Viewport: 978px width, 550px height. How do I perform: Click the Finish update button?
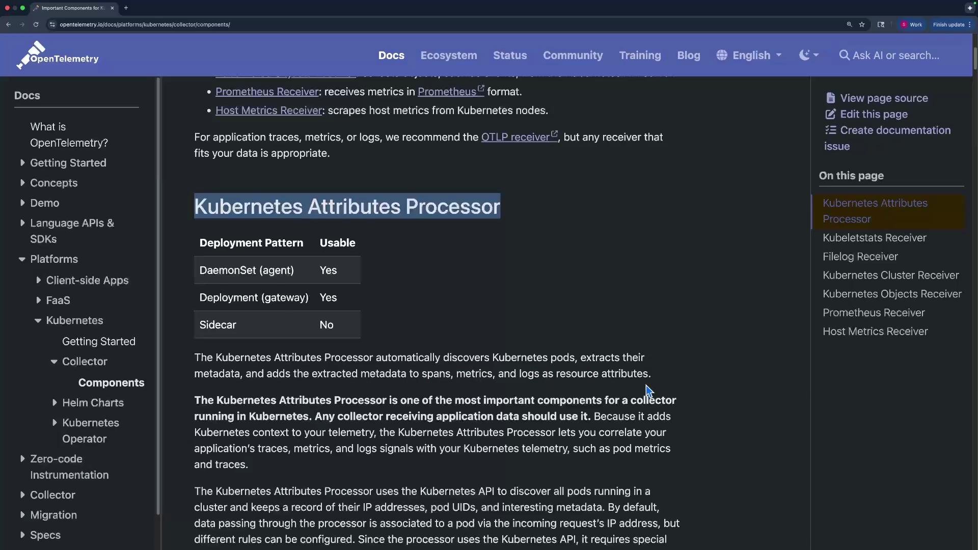coord(951,24)
